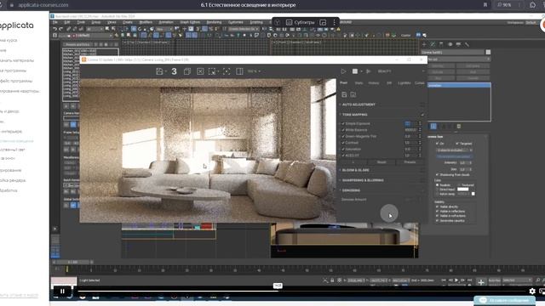Screen dimensions: 545x306
Task: Click the video progress bar
Action: (x=302, y=291)
